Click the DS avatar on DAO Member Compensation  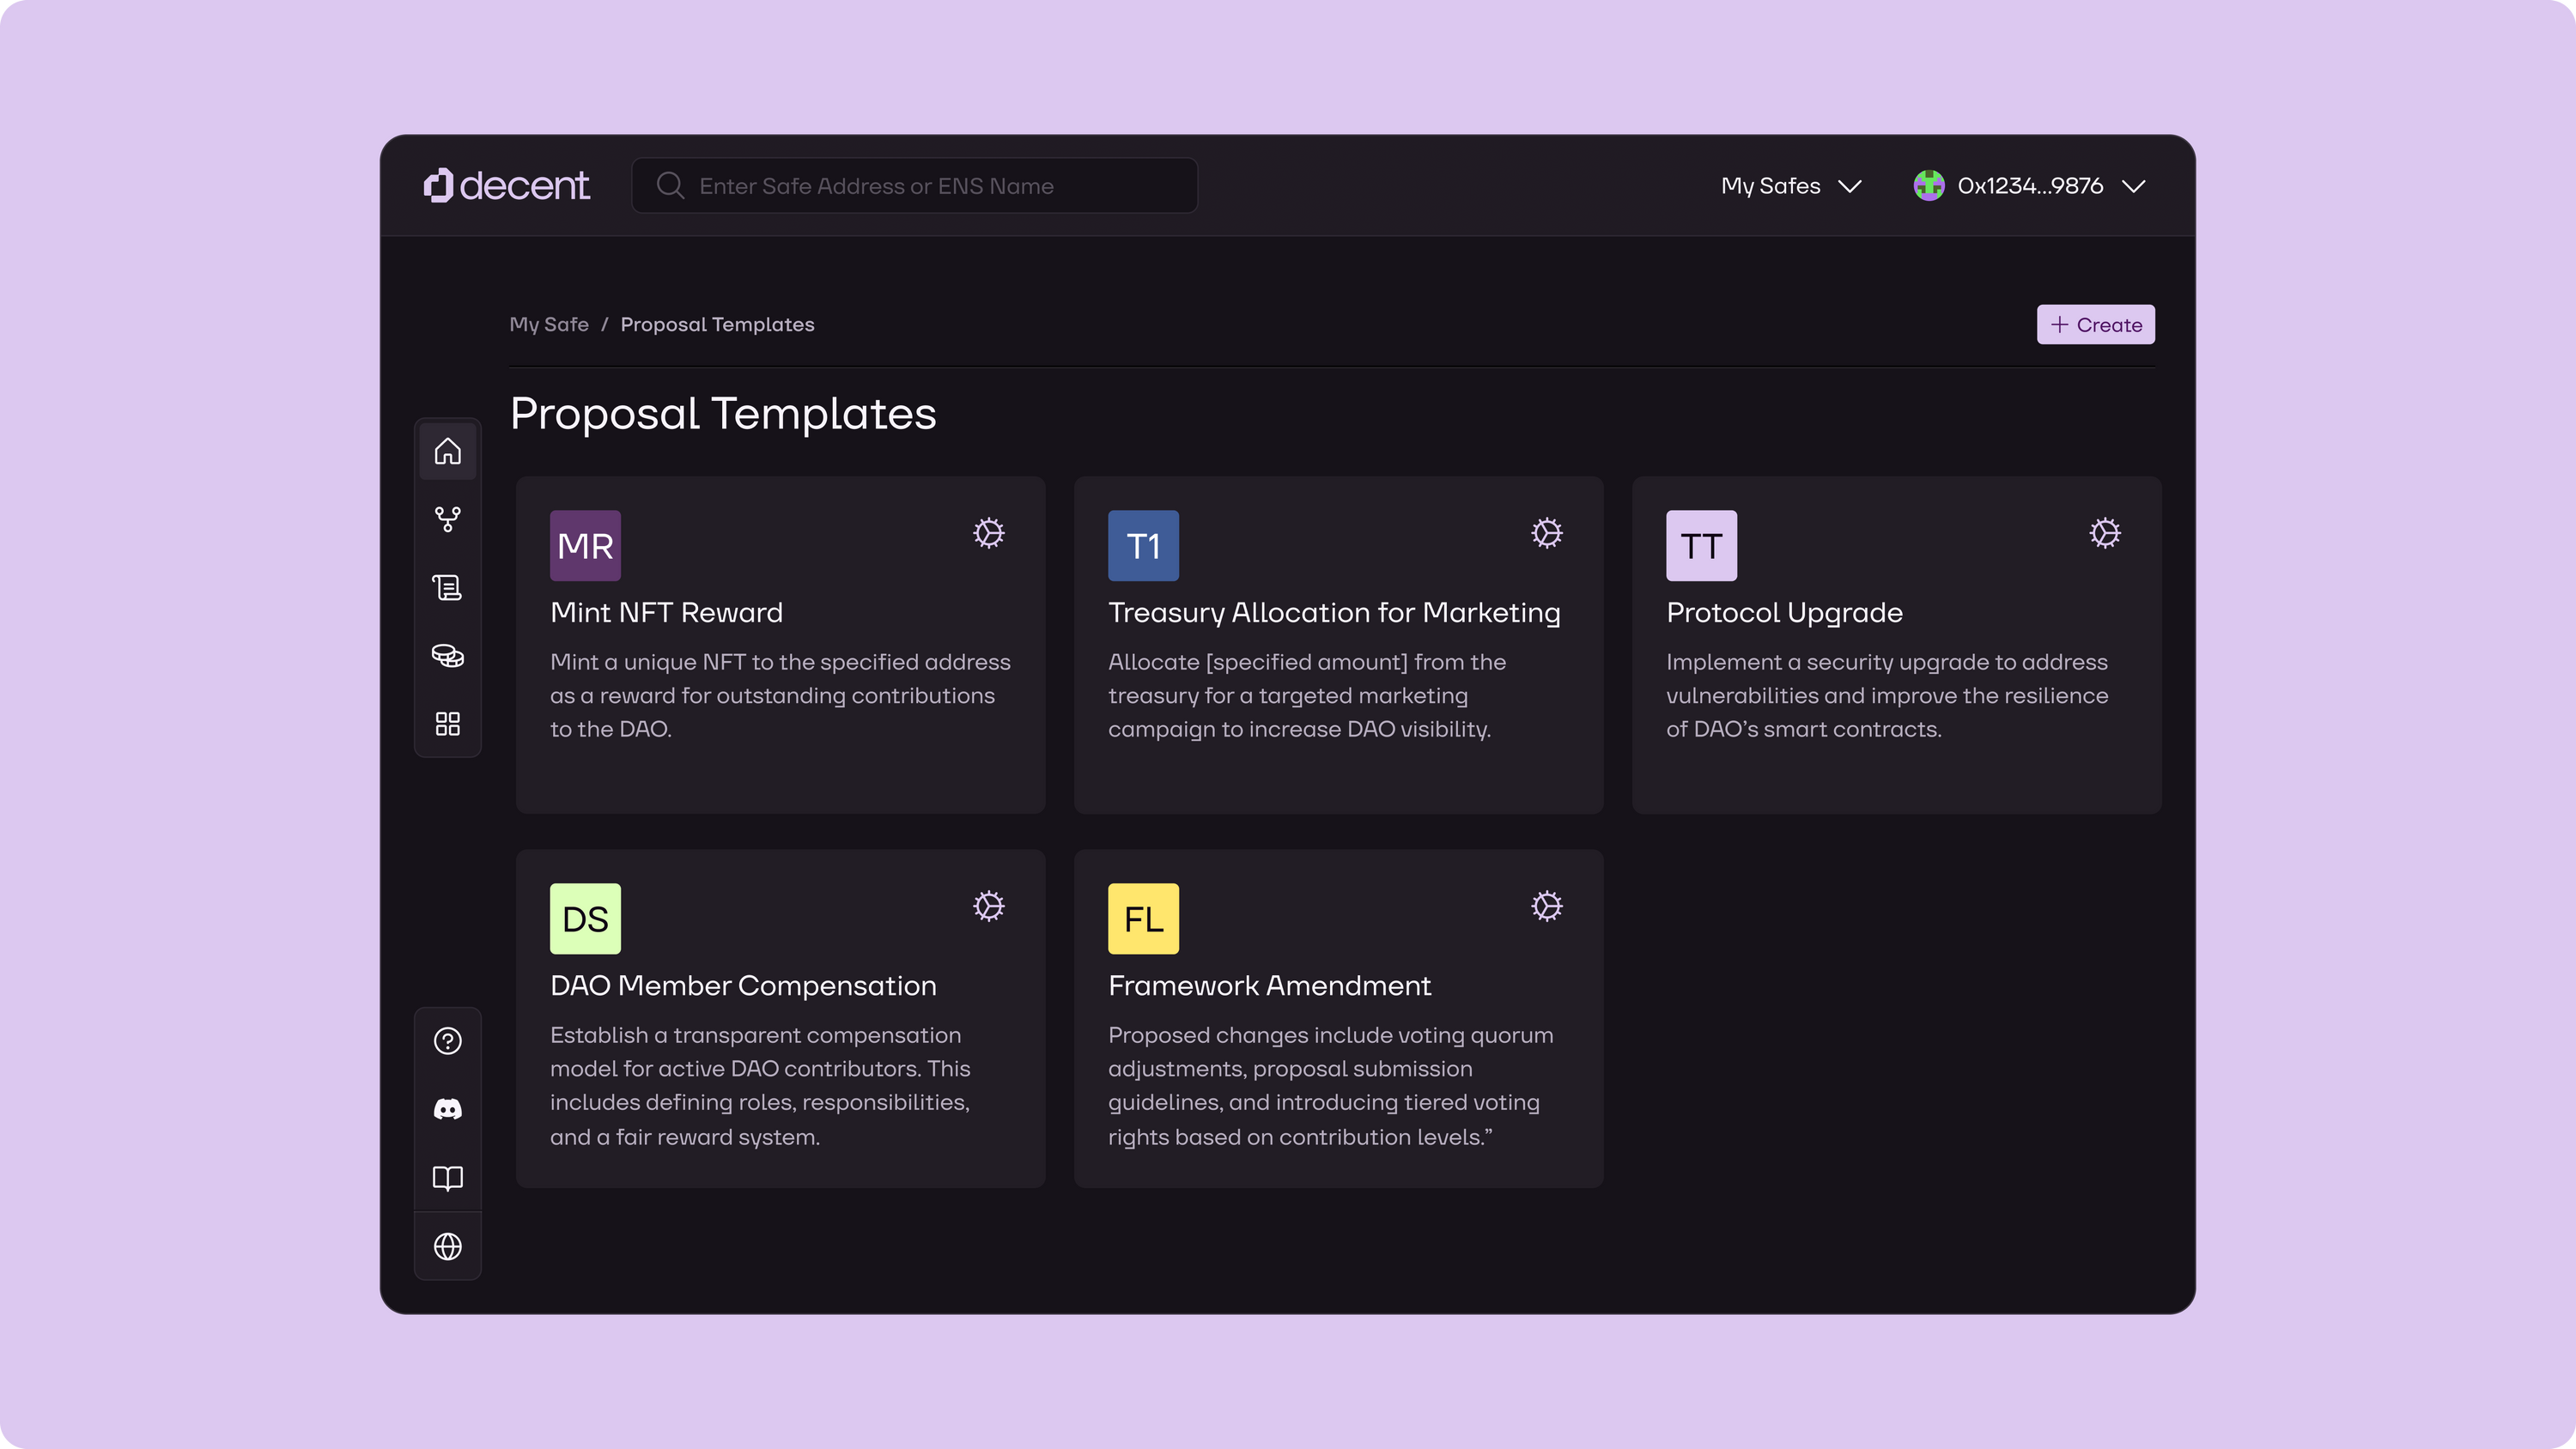click(585, 918)
